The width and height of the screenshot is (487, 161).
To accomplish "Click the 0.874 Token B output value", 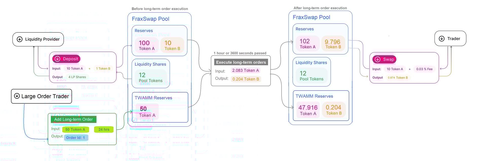I will 398,78.
